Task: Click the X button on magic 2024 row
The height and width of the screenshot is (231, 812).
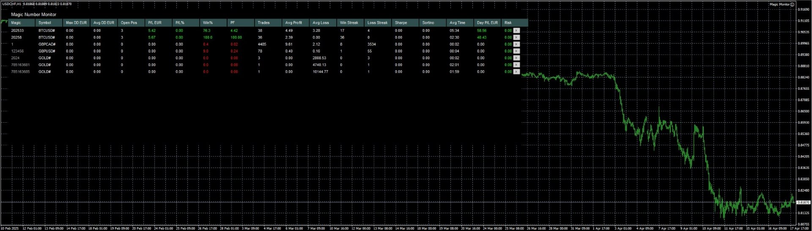Action: [x=516, y=58]
